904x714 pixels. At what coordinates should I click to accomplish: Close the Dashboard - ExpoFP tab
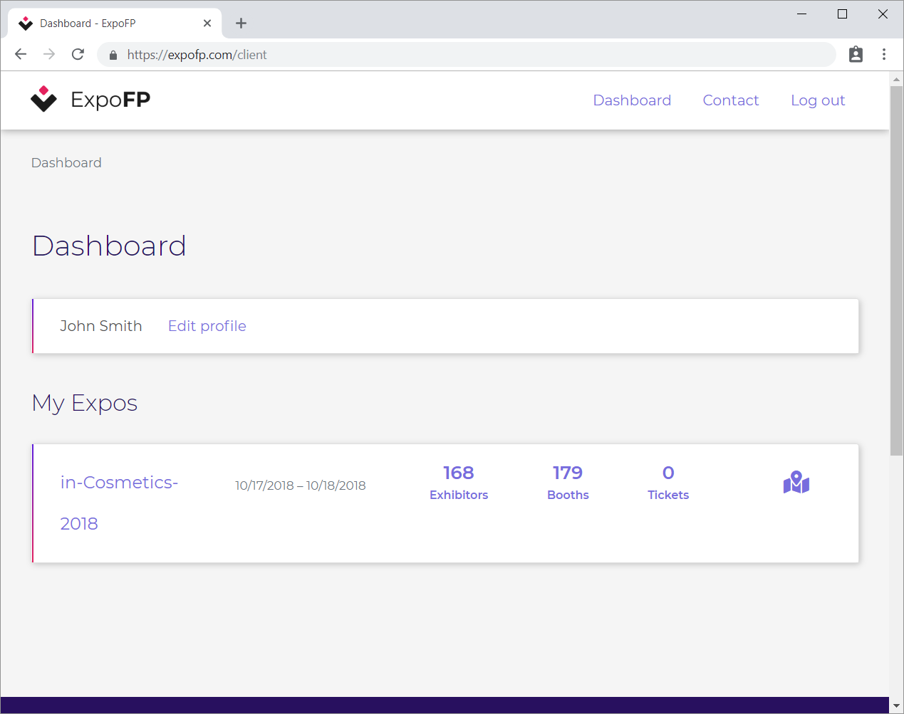tap(207, 23)
